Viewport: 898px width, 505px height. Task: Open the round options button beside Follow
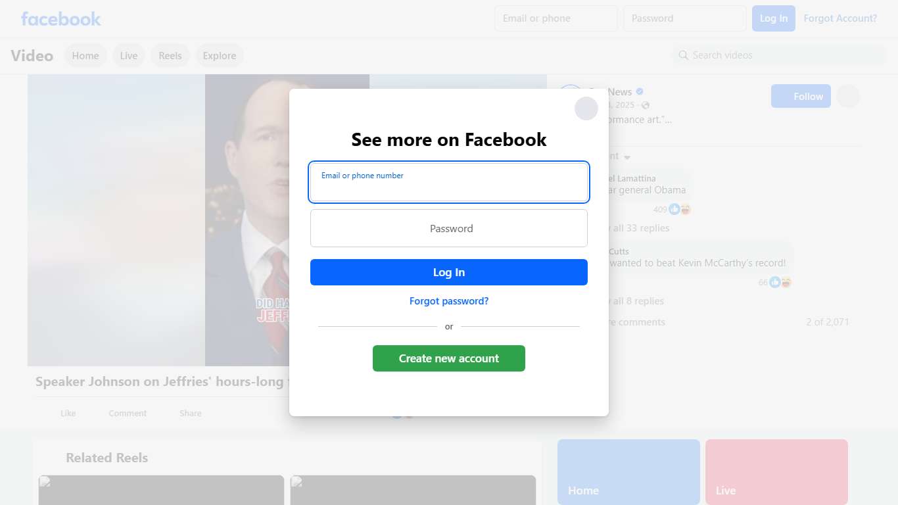848,96
